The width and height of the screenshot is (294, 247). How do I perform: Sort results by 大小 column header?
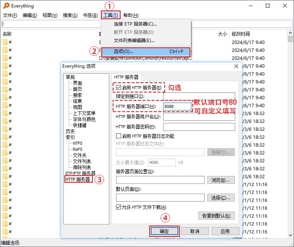(x=222, y=34)
